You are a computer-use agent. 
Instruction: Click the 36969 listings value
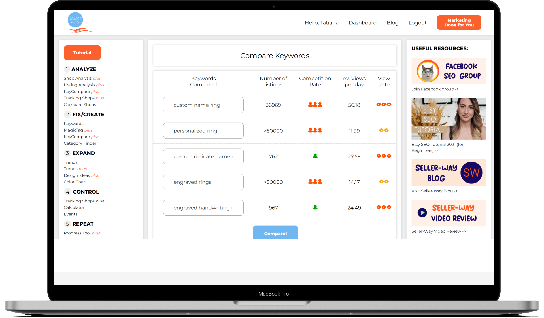click(273, 105)
